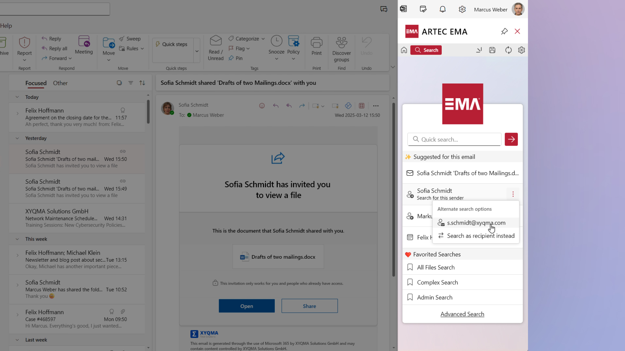Open EMA panel settings gear
Screen dimensions: 625x351
pyautogui.click(x=521, y=50)
